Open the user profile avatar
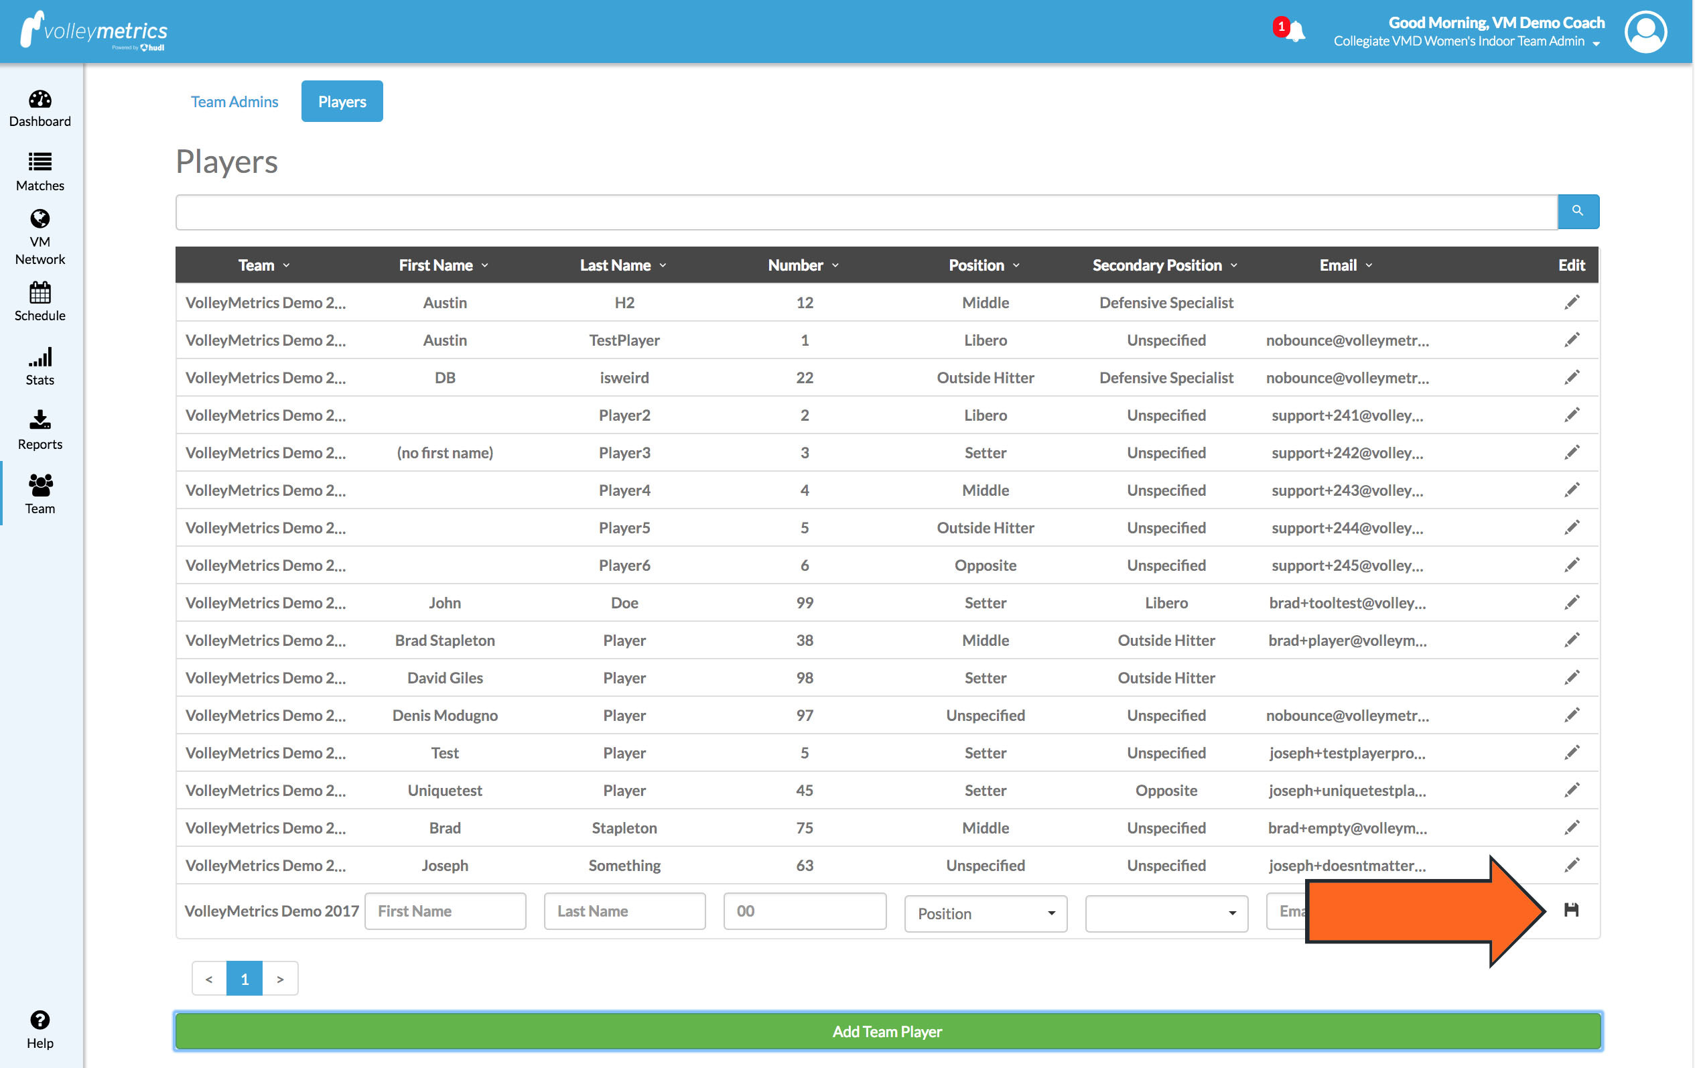Viewport: 1695px width, 1068px height. pos(1645,31)
